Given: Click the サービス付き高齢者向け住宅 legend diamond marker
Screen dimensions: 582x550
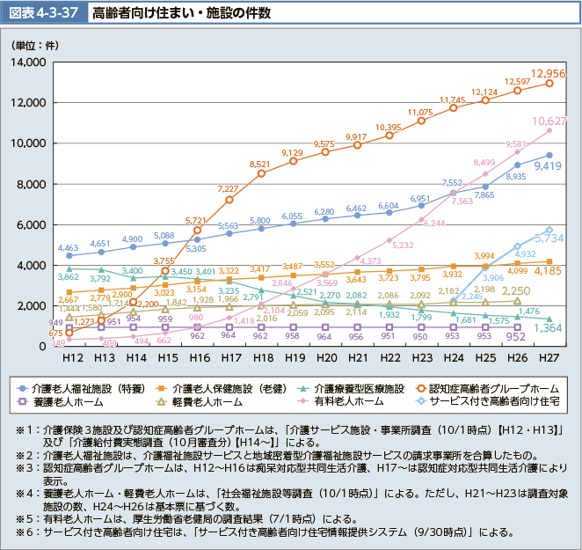Looking at the screenshot, I should pyautogui.click(x=424, y=400).
